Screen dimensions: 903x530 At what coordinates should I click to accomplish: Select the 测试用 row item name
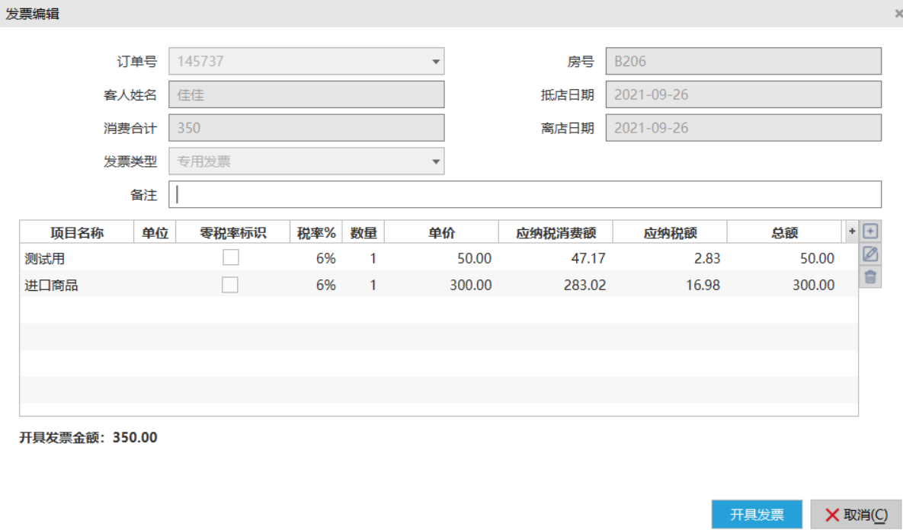(50, 259)
